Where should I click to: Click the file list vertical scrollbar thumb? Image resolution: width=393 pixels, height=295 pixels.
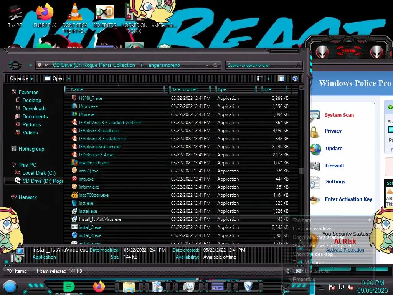(301, 171)
